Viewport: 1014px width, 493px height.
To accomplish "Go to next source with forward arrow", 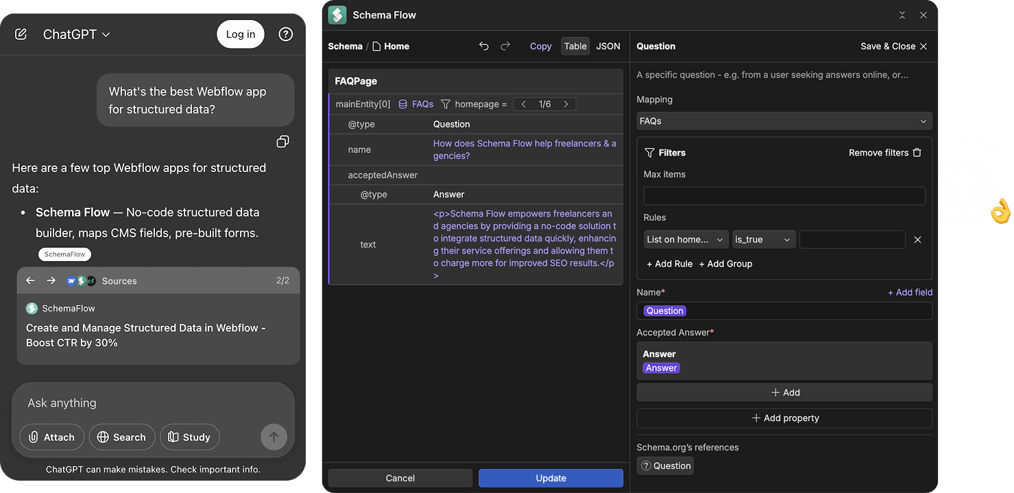I will pyautogui.click(x=51, y=280).
